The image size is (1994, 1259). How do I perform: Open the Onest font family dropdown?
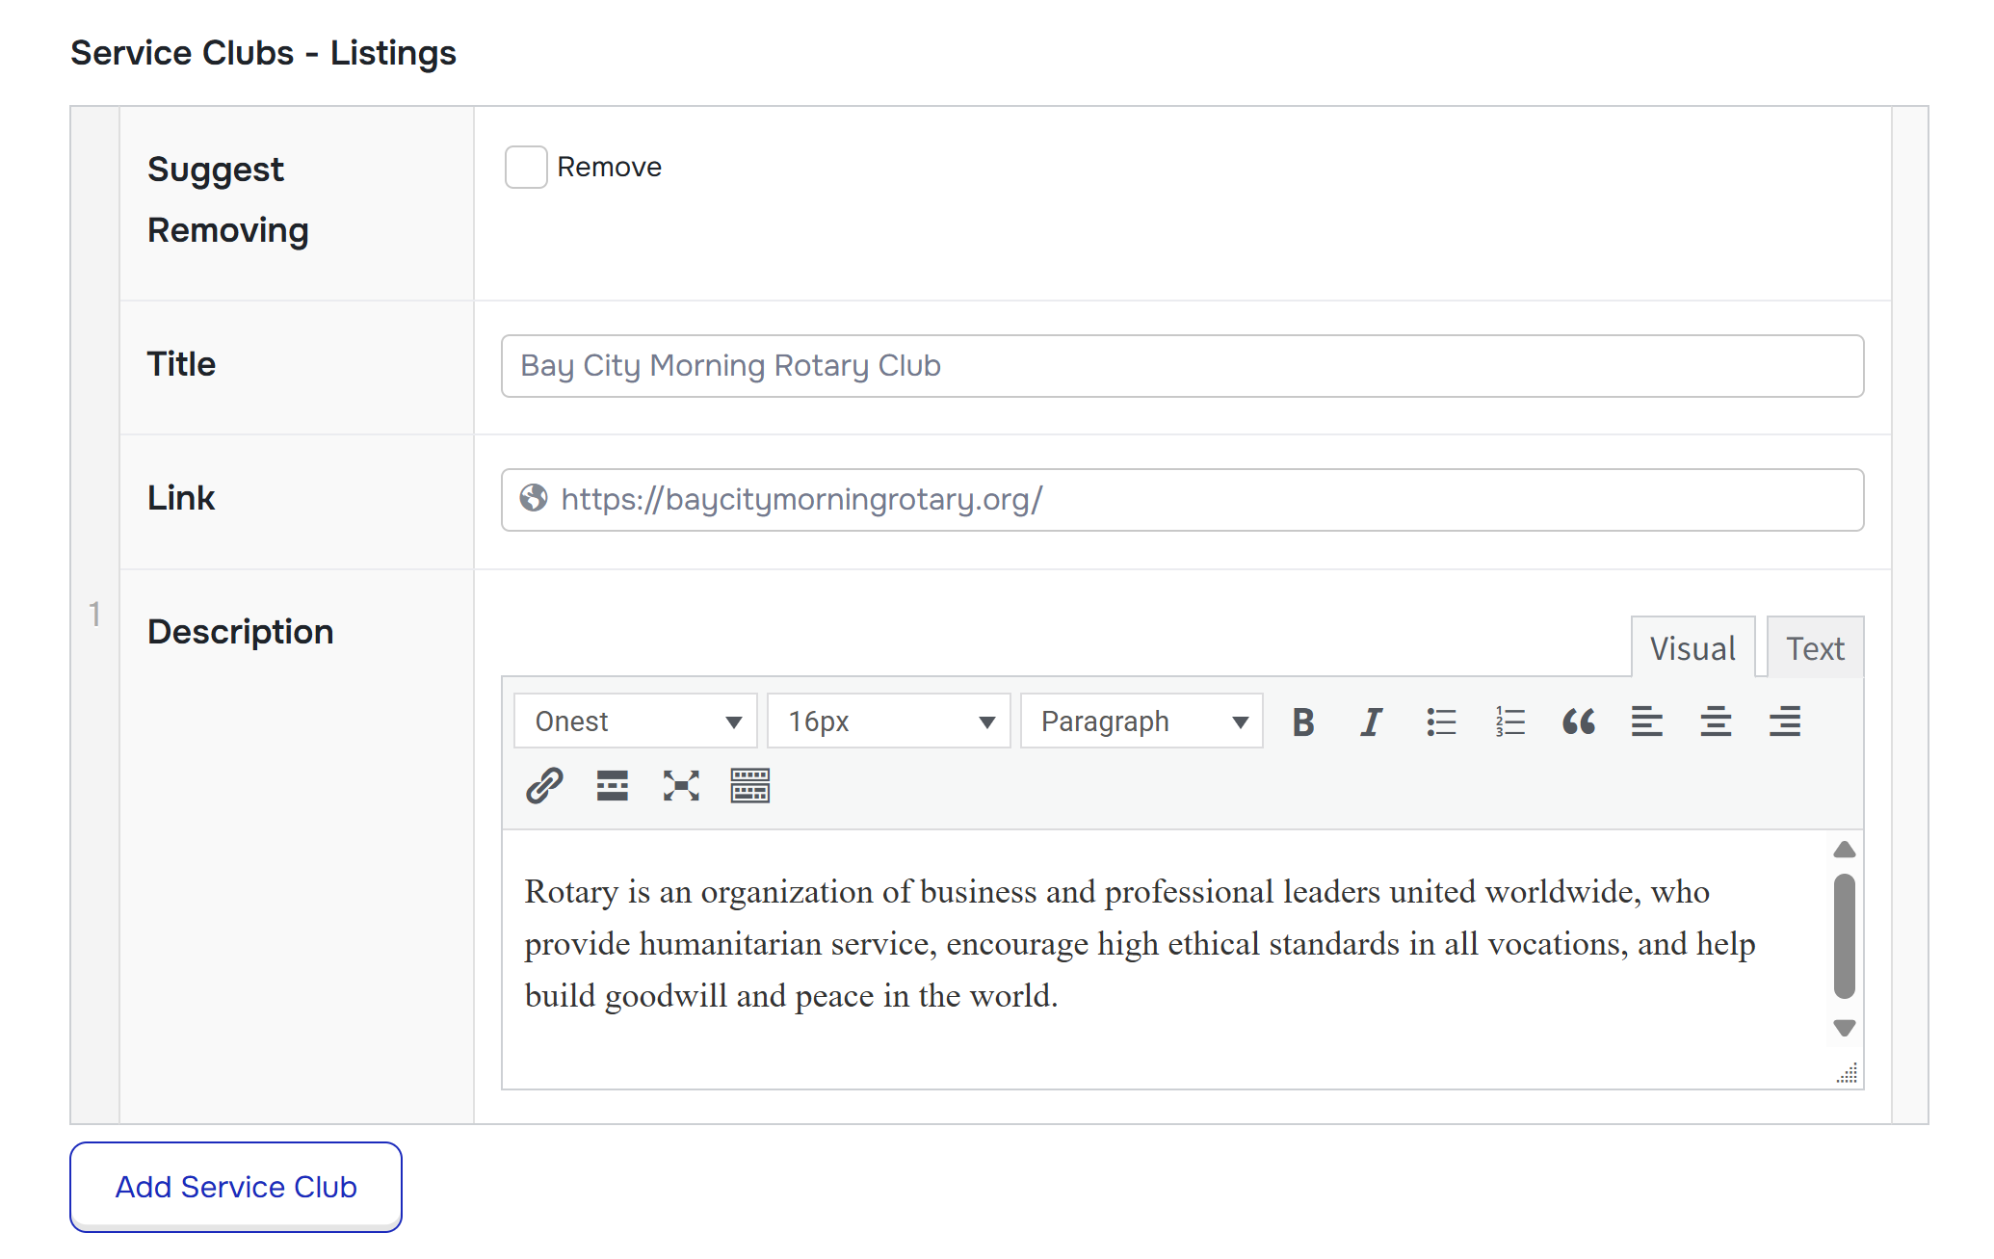pos(636,721)
